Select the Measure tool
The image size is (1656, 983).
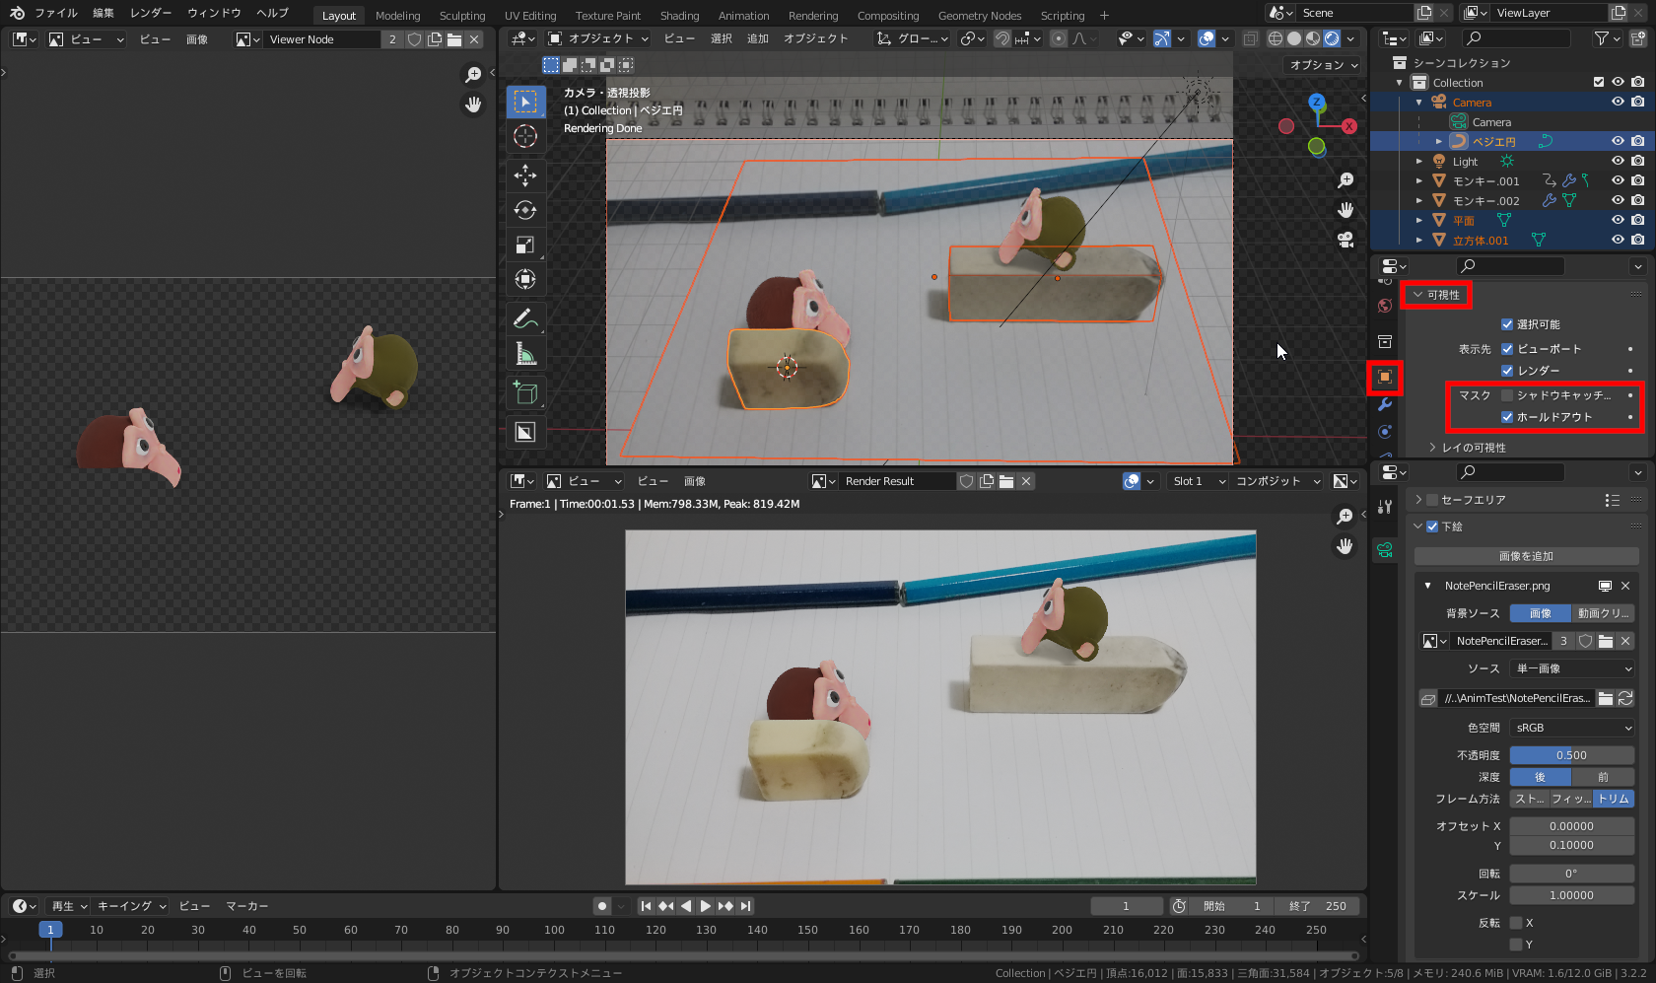pos(525,354)
